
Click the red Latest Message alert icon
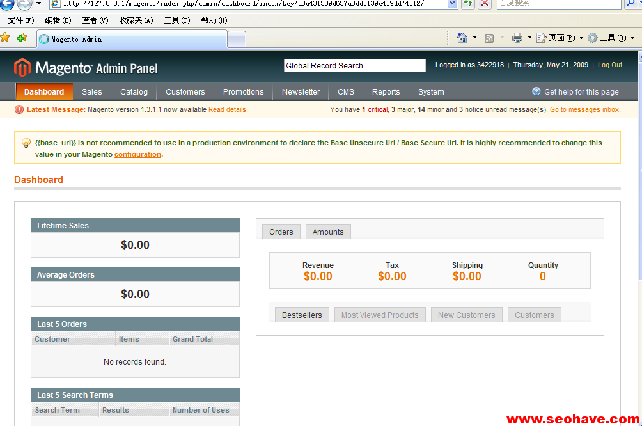19,109
